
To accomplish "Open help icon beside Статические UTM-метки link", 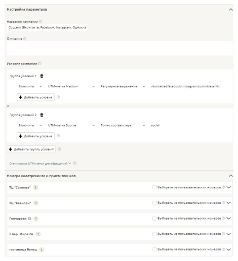I will point(75,163).
